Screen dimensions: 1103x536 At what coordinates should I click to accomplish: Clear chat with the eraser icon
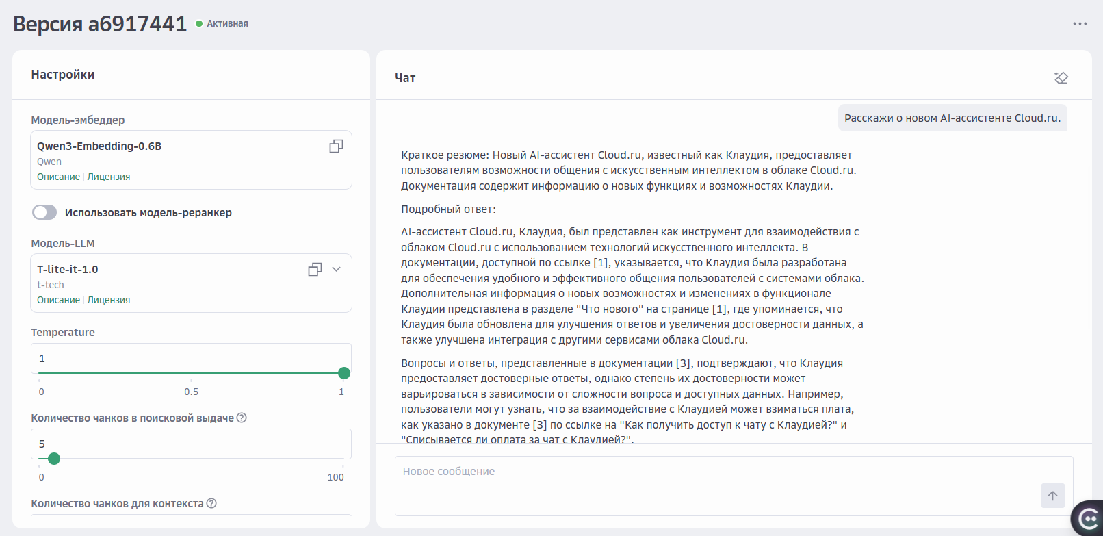[x=1061, y=78]
